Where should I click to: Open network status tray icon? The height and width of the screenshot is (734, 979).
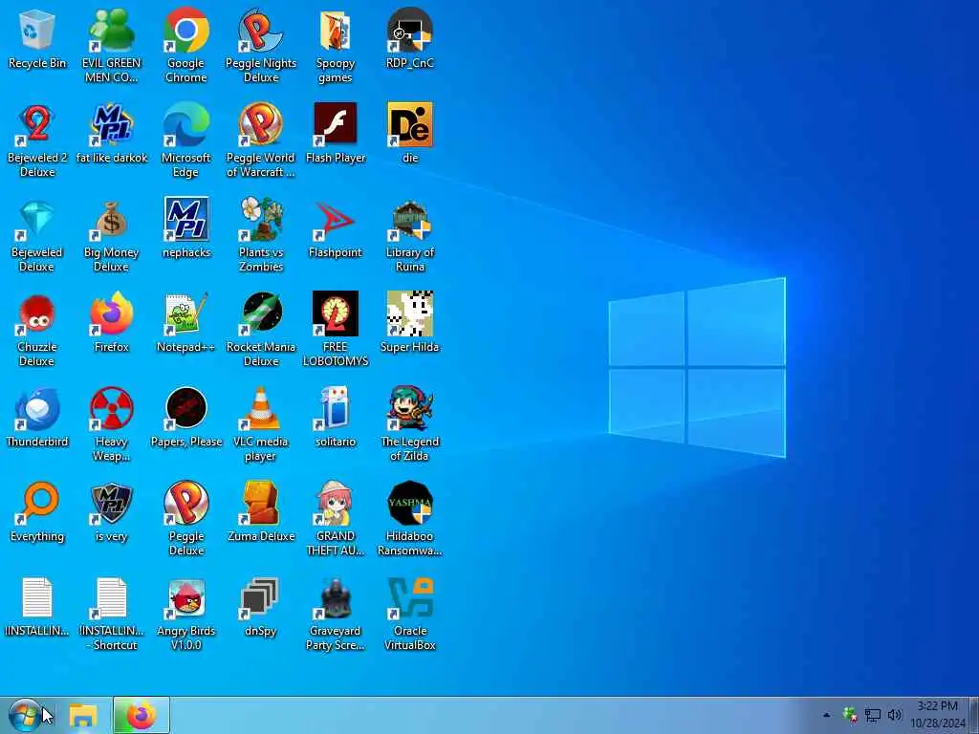pyautogui.click(x=872, y=715)
